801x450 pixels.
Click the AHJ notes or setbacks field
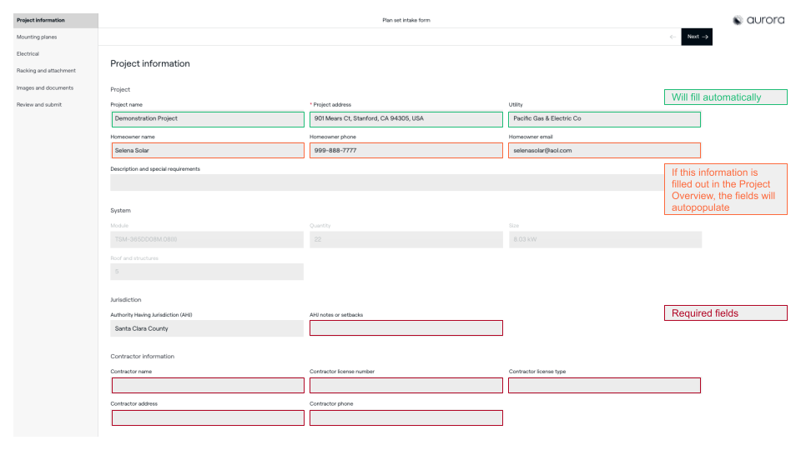406,328
